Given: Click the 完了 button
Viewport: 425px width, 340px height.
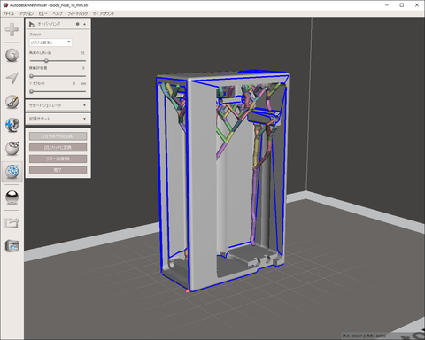Looking at the screenshot, I should point(58,170).
